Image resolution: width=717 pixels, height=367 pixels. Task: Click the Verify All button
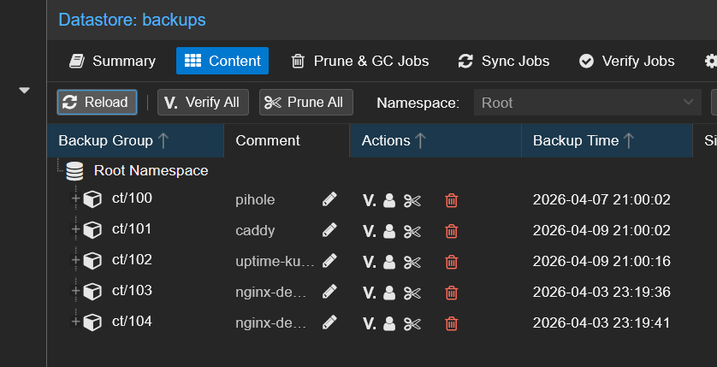click(x=203, y=102)
